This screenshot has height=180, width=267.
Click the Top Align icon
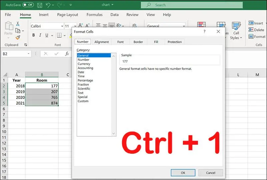pyautogui.click(x=98, y=25)
